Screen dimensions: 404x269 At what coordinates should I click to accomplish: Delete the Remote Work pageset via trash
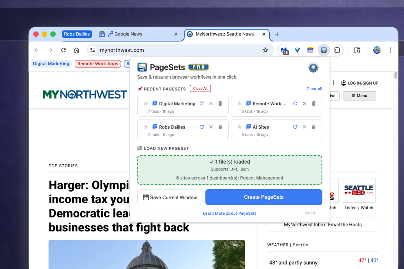(x=314, y=104)
